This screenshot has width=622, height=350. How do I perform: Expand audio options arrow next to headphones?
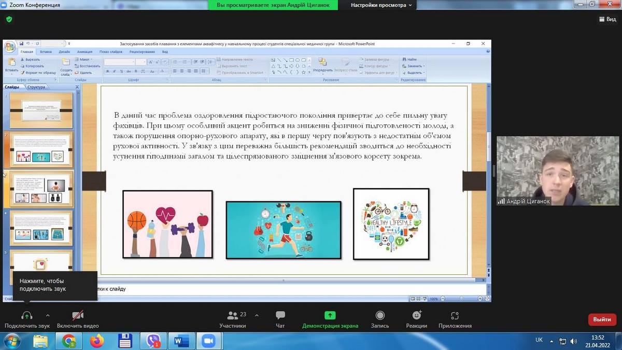tap(48, 315)
